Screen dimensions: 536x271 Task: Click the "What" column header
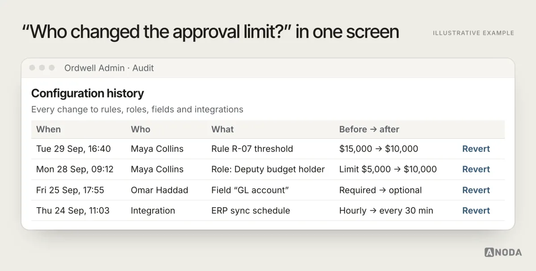point(222,129)
